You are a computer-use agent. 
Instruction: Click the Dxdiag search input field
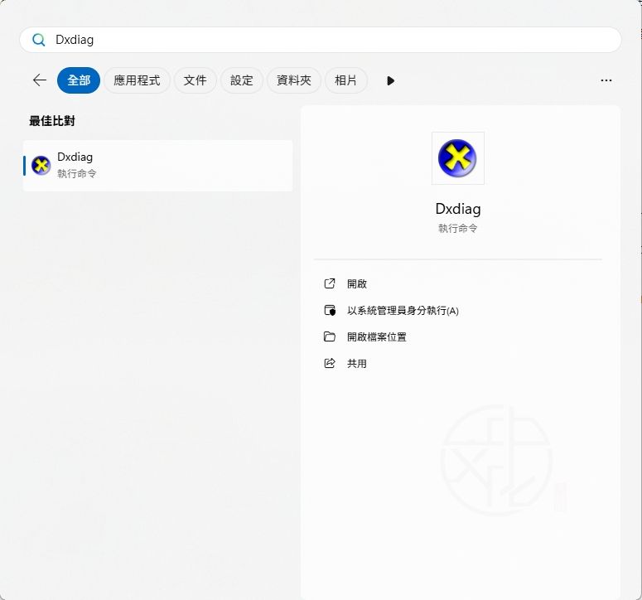(x=321, y=40)
